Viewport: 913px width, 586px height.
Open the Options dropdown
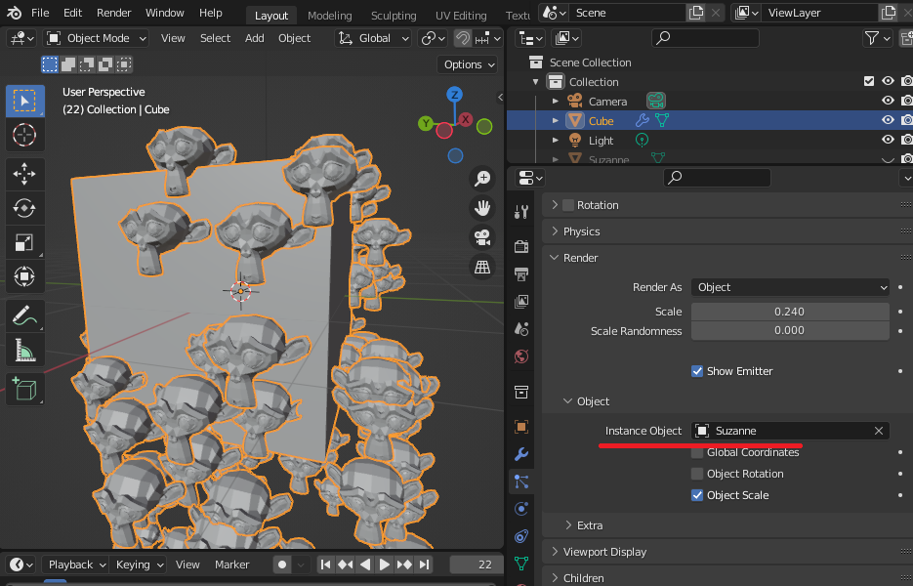(469, 64)
